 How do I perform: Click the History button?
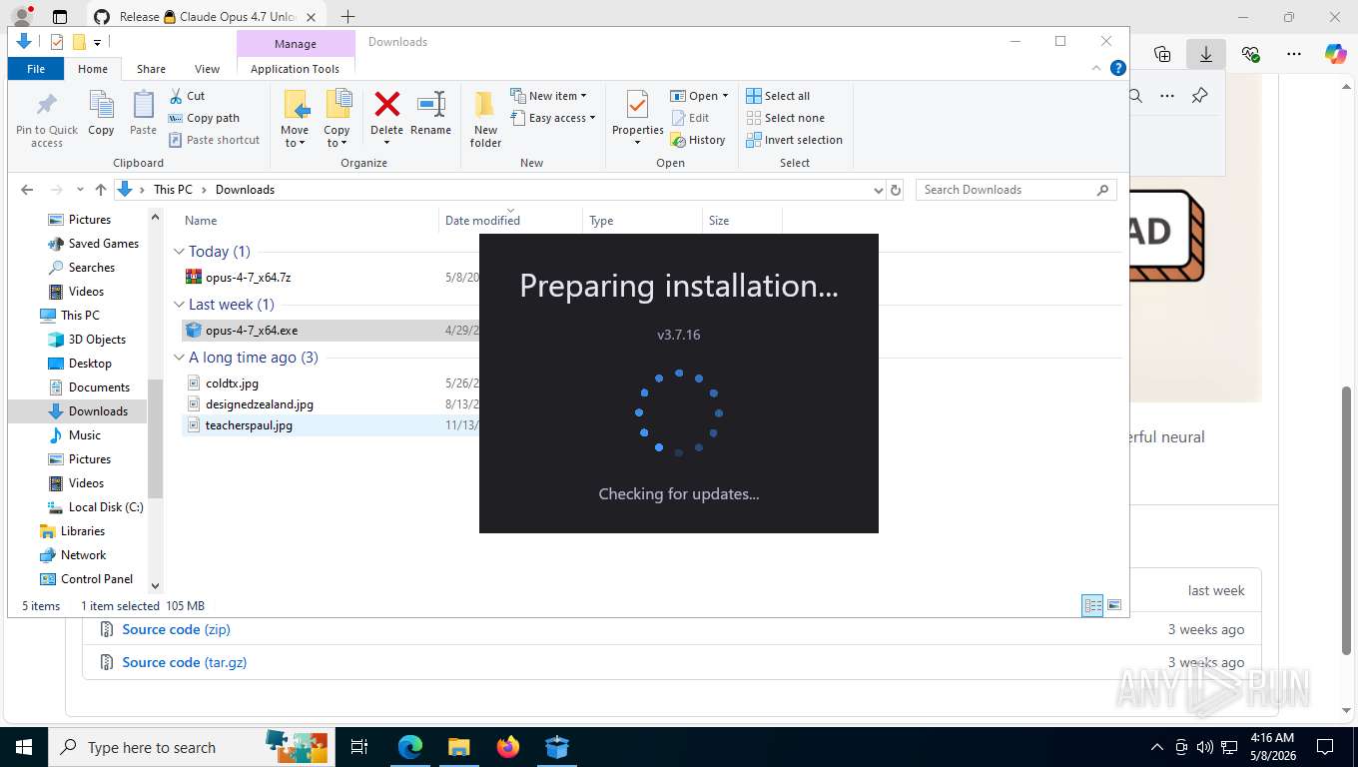pyautogui.click(x=697, y=140)
